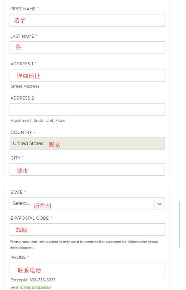Focus the First Name input field
Viewport: 186px width, 290px height.
click(x=87, y=20)
